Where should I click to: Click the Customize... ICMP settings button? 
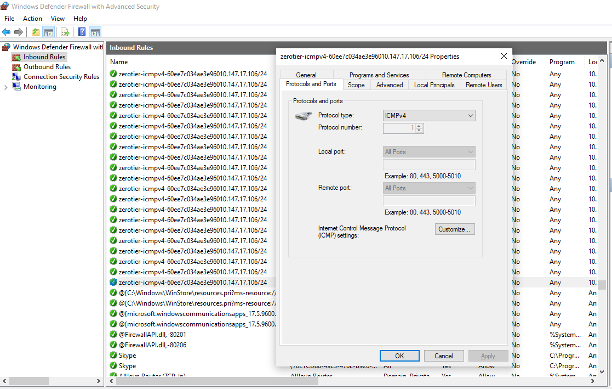[x=454, y=229]
